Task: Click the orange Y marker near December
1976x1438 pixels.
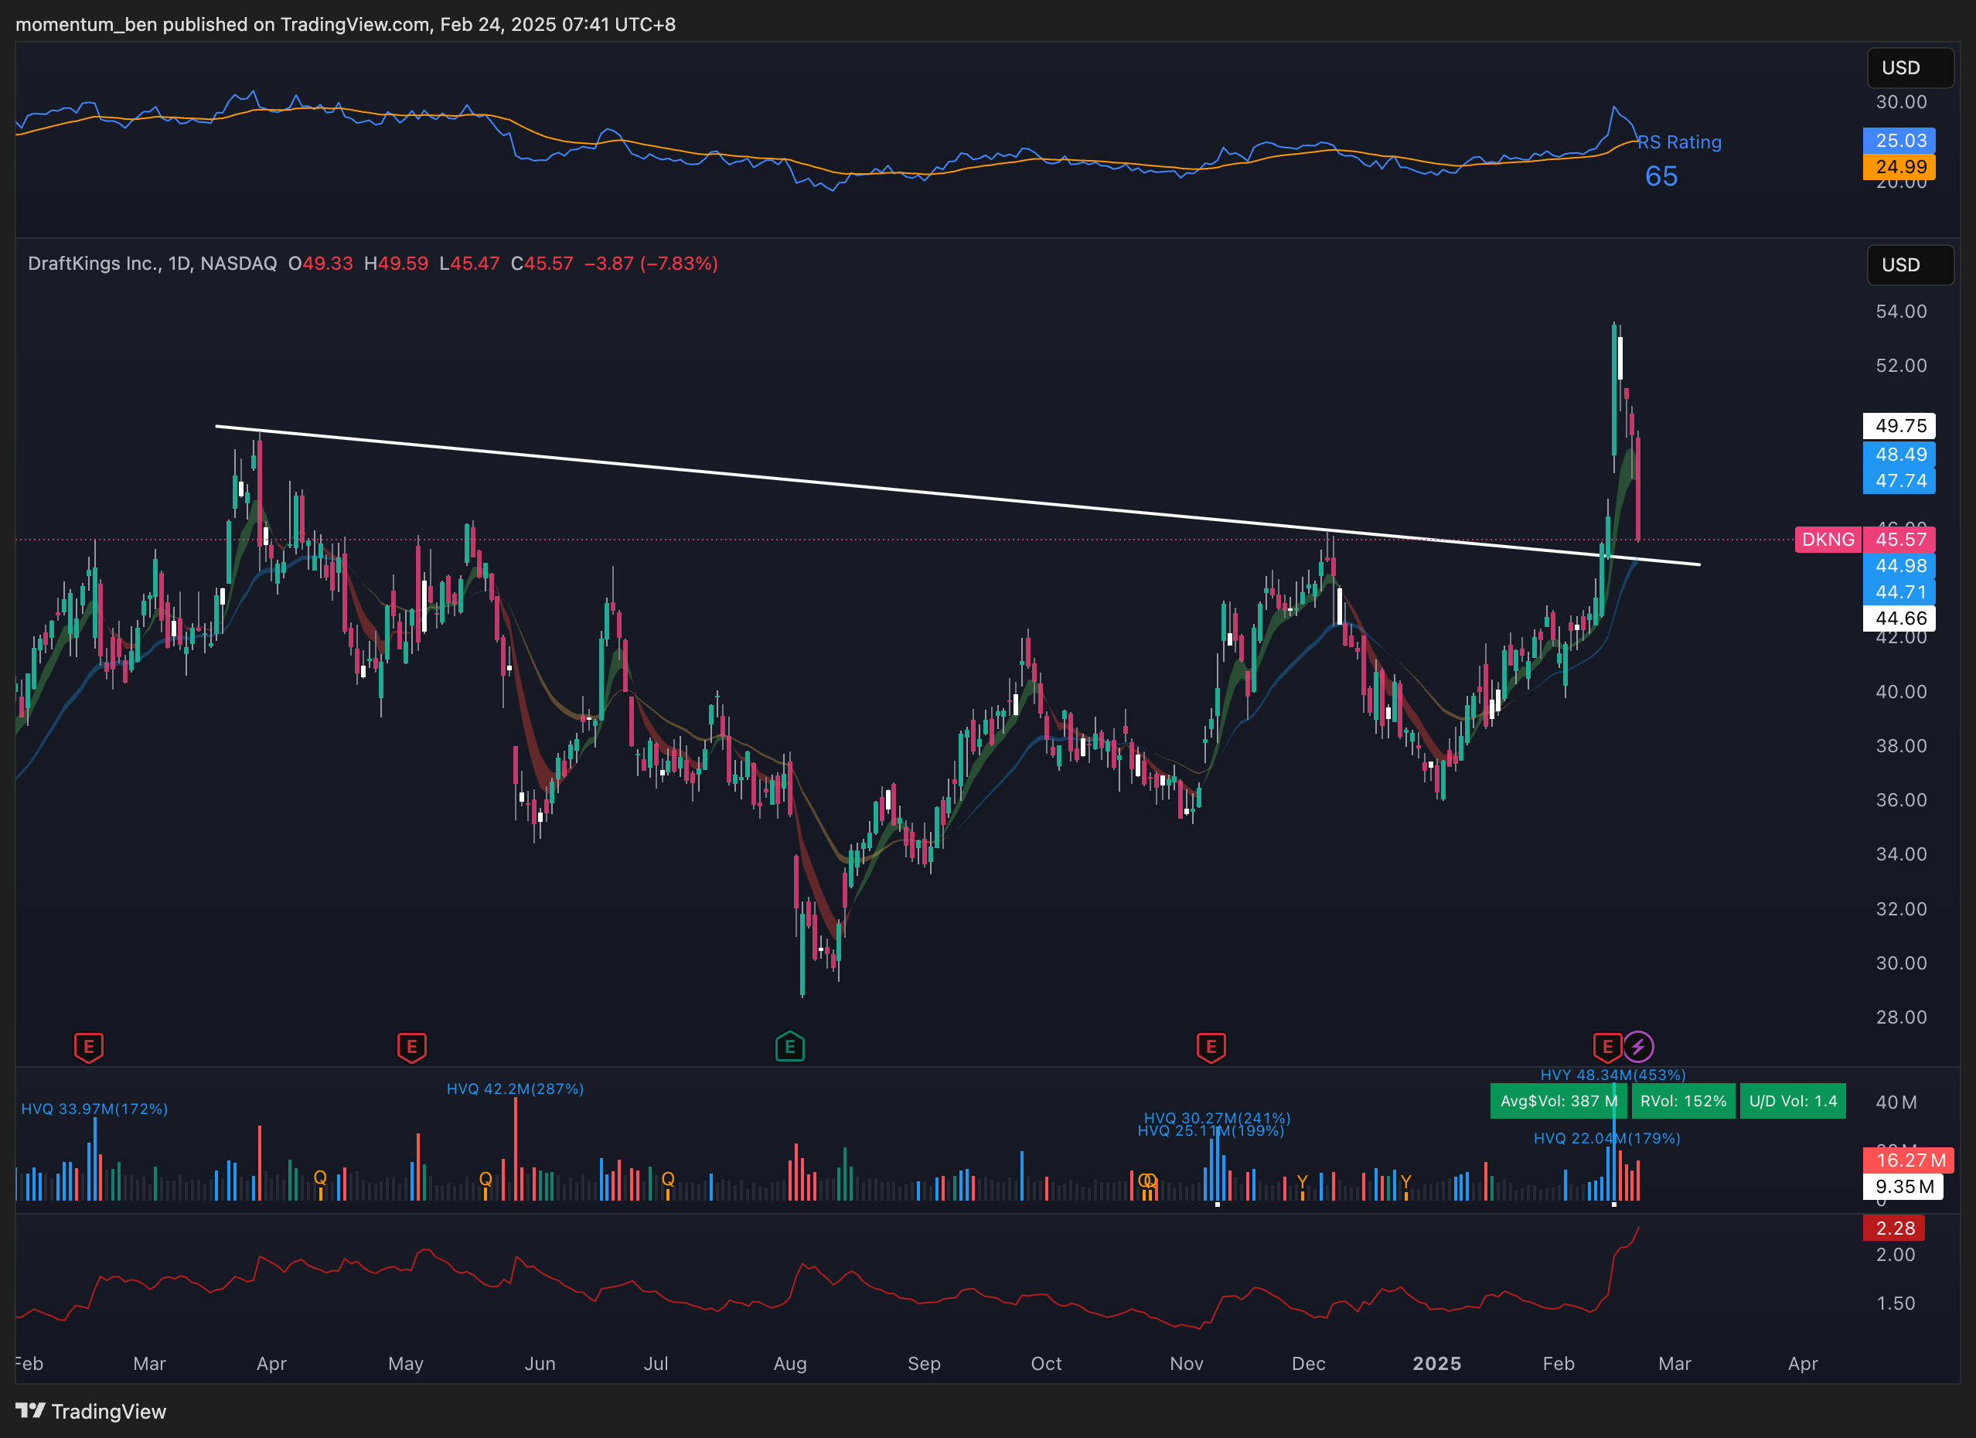Action: (x=1302, y=1182)
